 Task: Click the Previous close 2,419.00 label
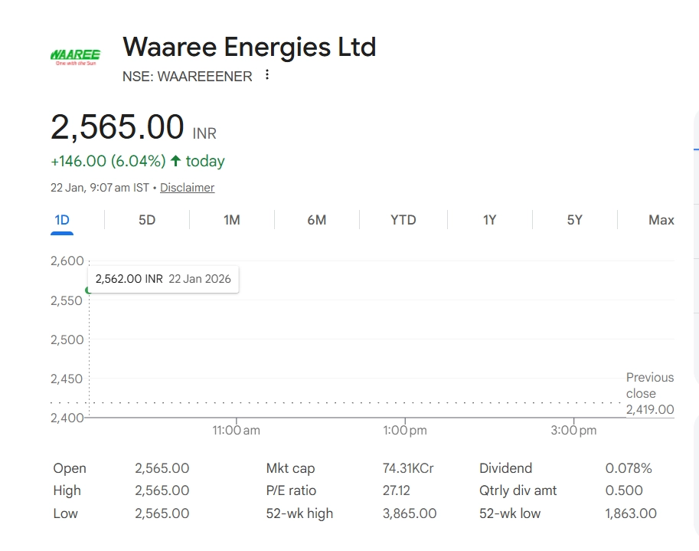pos(649,393)
